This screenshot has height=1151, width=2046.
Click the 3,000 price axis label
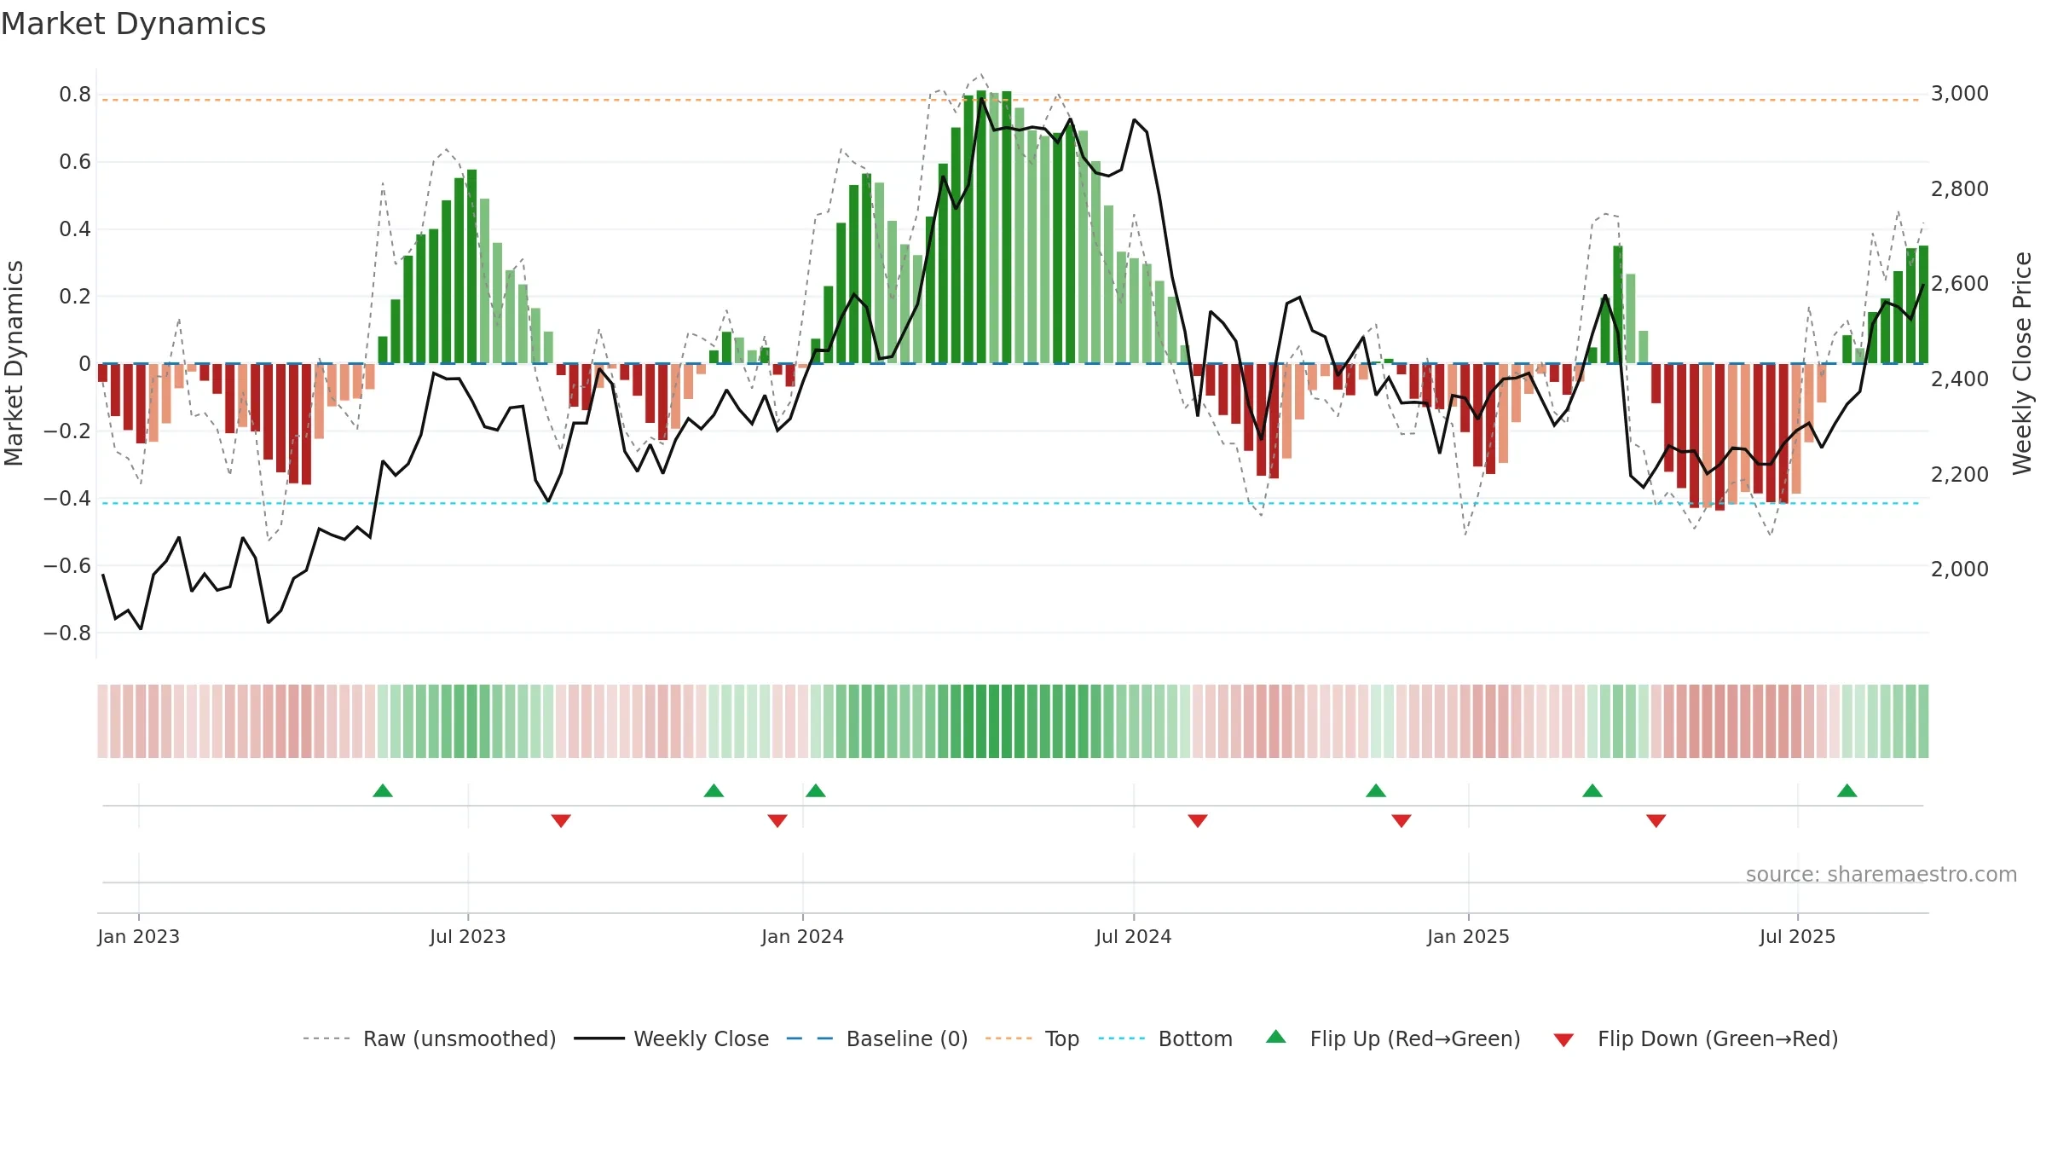[x=1960, y=94]
